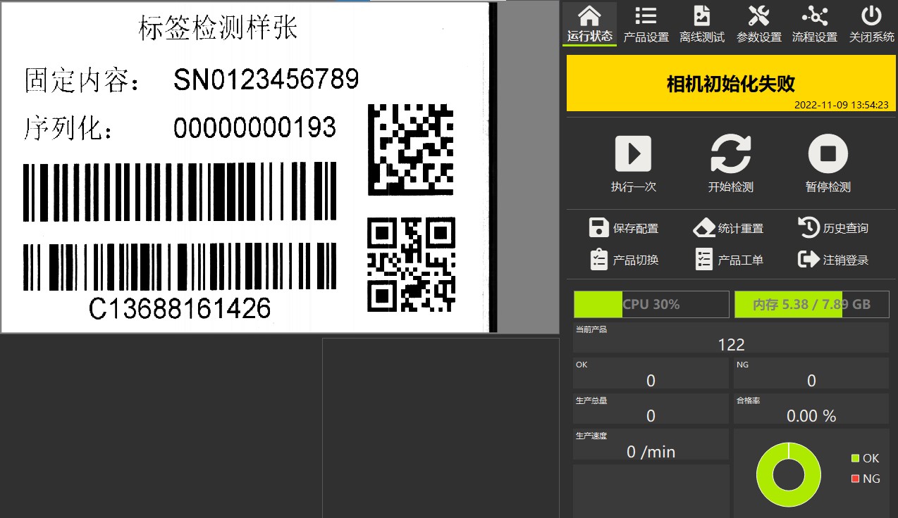Click the 保存配置 text label

636,229
